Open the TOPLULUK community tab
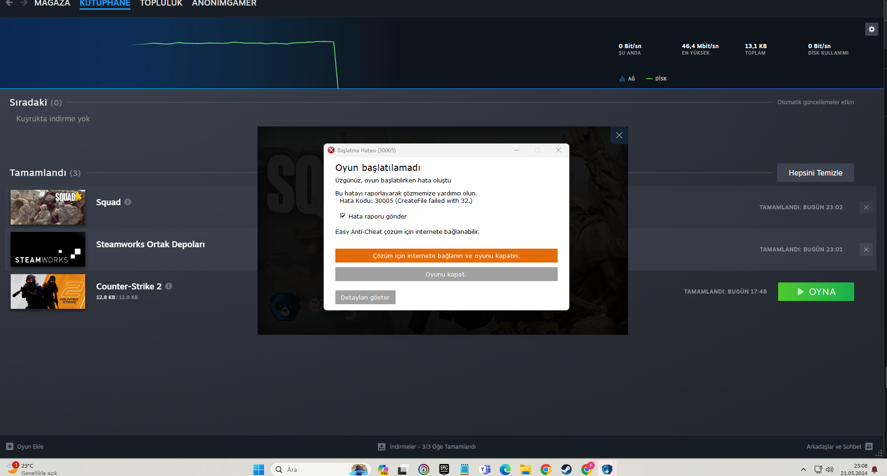The width and height of the screenshot is (887, 476). [x=161, y=3]
